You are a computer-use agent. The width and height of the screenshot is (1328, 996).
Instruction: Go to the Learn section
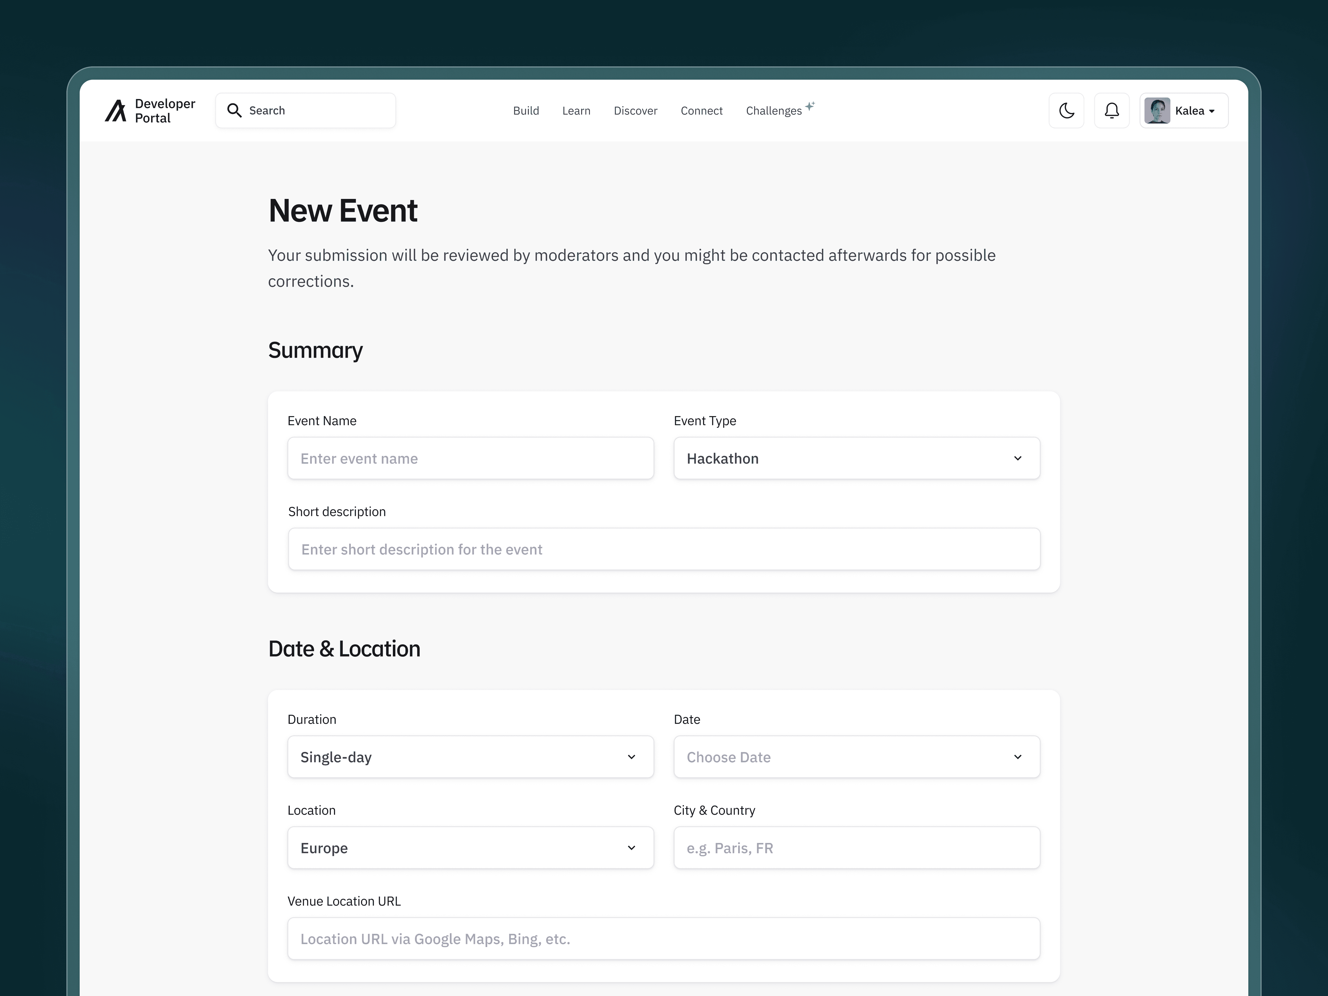[576, 110]
